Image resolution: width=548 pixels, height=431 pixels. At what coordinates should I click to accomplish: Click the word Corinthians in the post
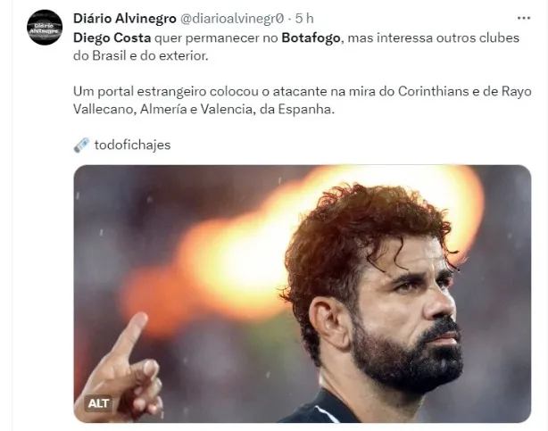point(433,92)
